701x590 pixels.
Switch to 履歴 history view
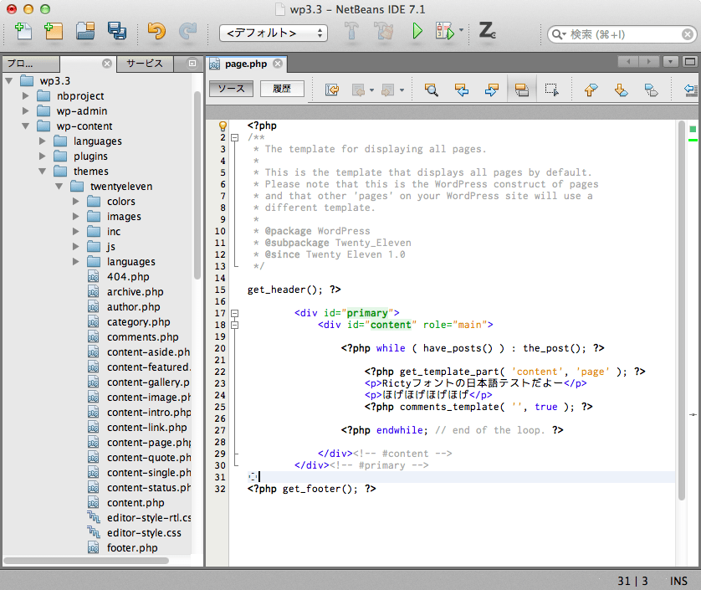point(282,89)
